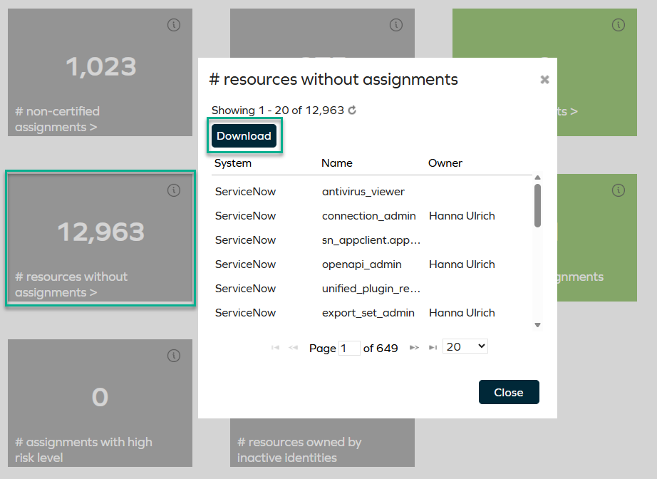Screen dimensions: 657x479
Task: Go to the previous results page
Action: (x=293, y=346)
